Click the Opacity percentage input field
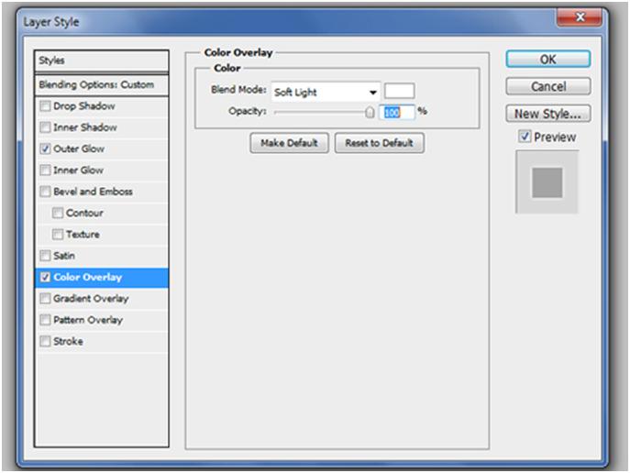Viewport: 630px width, 473px height. 397,112
